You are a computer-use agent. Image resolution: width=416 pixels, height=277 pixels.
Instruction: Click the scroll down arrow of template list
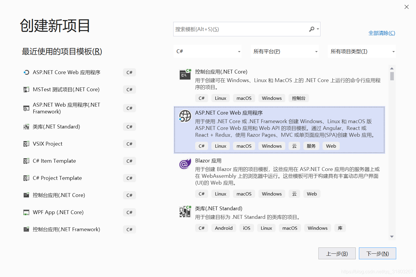coord(392,237)
